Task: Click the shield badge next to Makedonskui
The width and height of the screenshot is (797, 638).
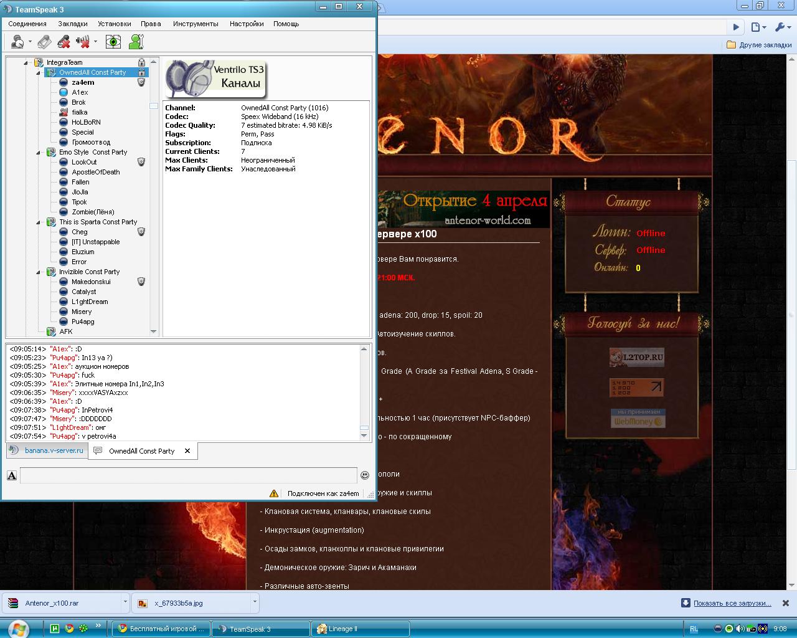Action: pyautogui.click(x=141, y=282)
